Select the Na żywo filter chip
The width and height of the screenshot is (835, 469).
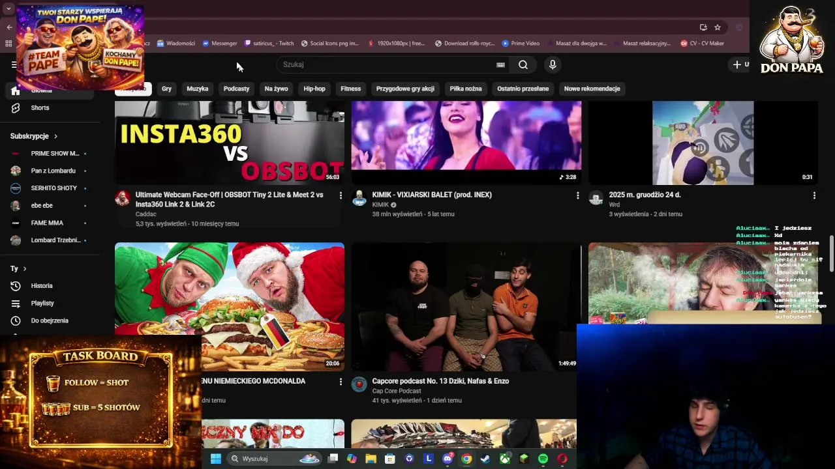277,89
